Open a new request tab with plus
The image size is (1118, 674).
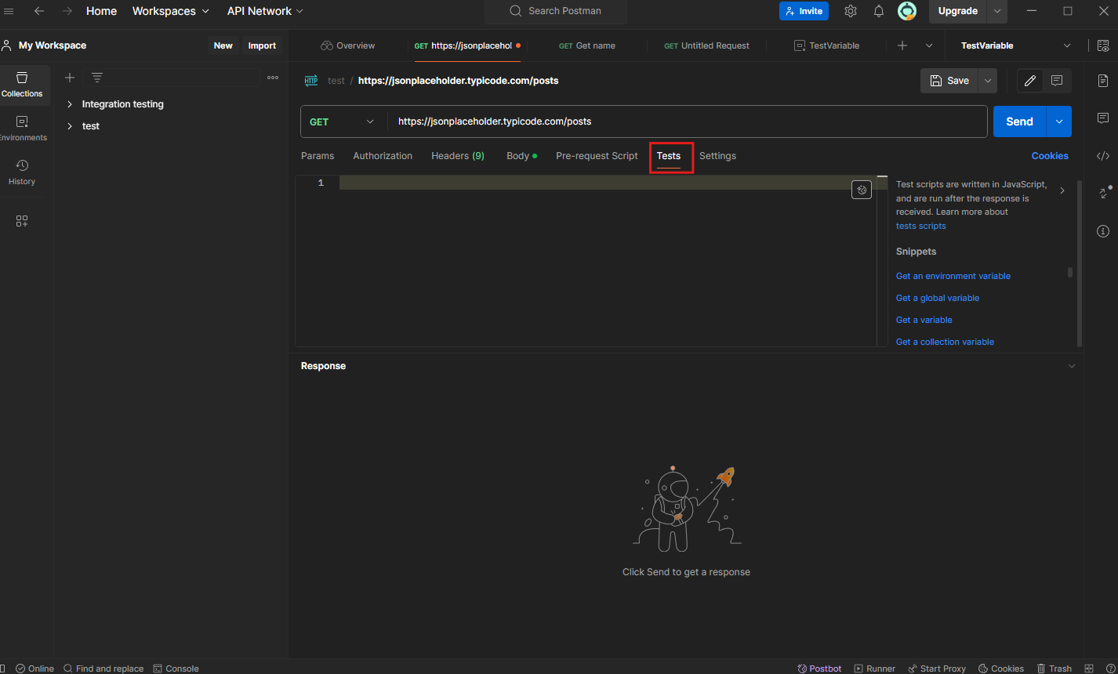(902, 45)
